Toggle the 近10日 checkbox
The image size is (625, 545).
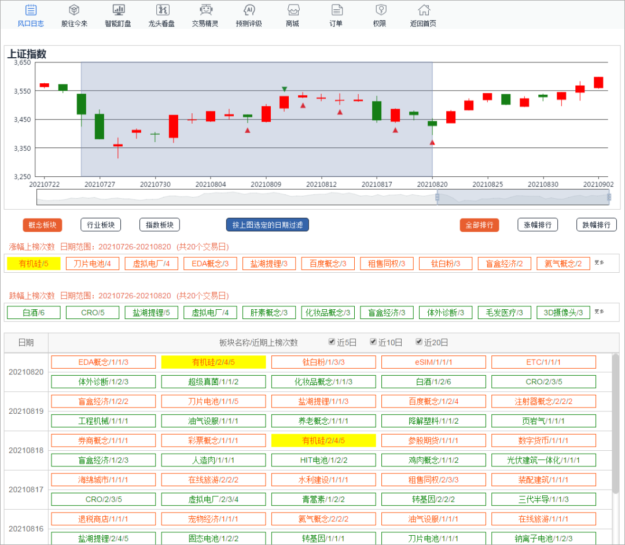point(373,342)
